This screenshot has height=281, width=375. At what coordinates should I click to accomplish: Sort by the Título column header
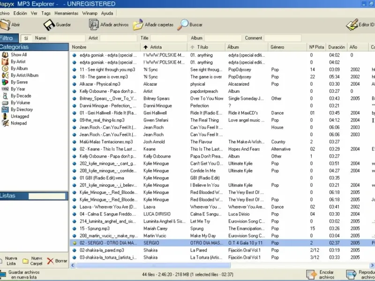coord(206,47)
